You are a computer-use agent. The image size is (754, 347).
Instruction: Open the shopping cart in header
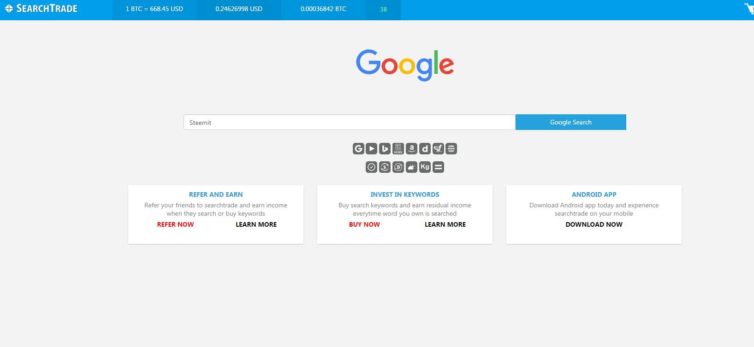pyautogui.click(x=749, y=9)
